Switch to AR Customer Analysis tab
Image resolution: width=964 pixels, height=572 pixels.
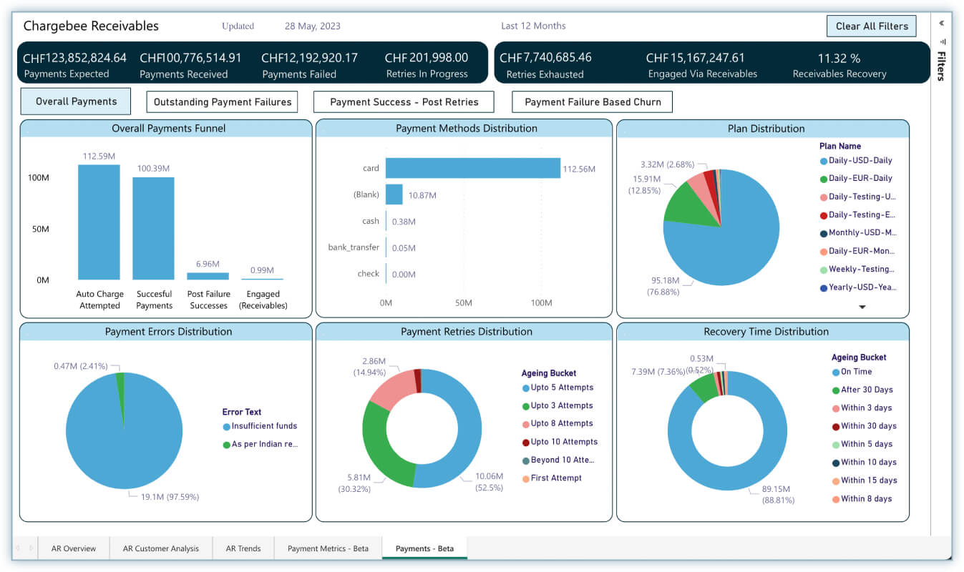coord(161,548)
